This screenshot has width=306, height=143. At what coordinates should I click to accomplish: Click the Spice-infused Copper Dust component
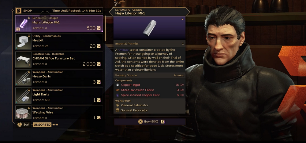150,95
